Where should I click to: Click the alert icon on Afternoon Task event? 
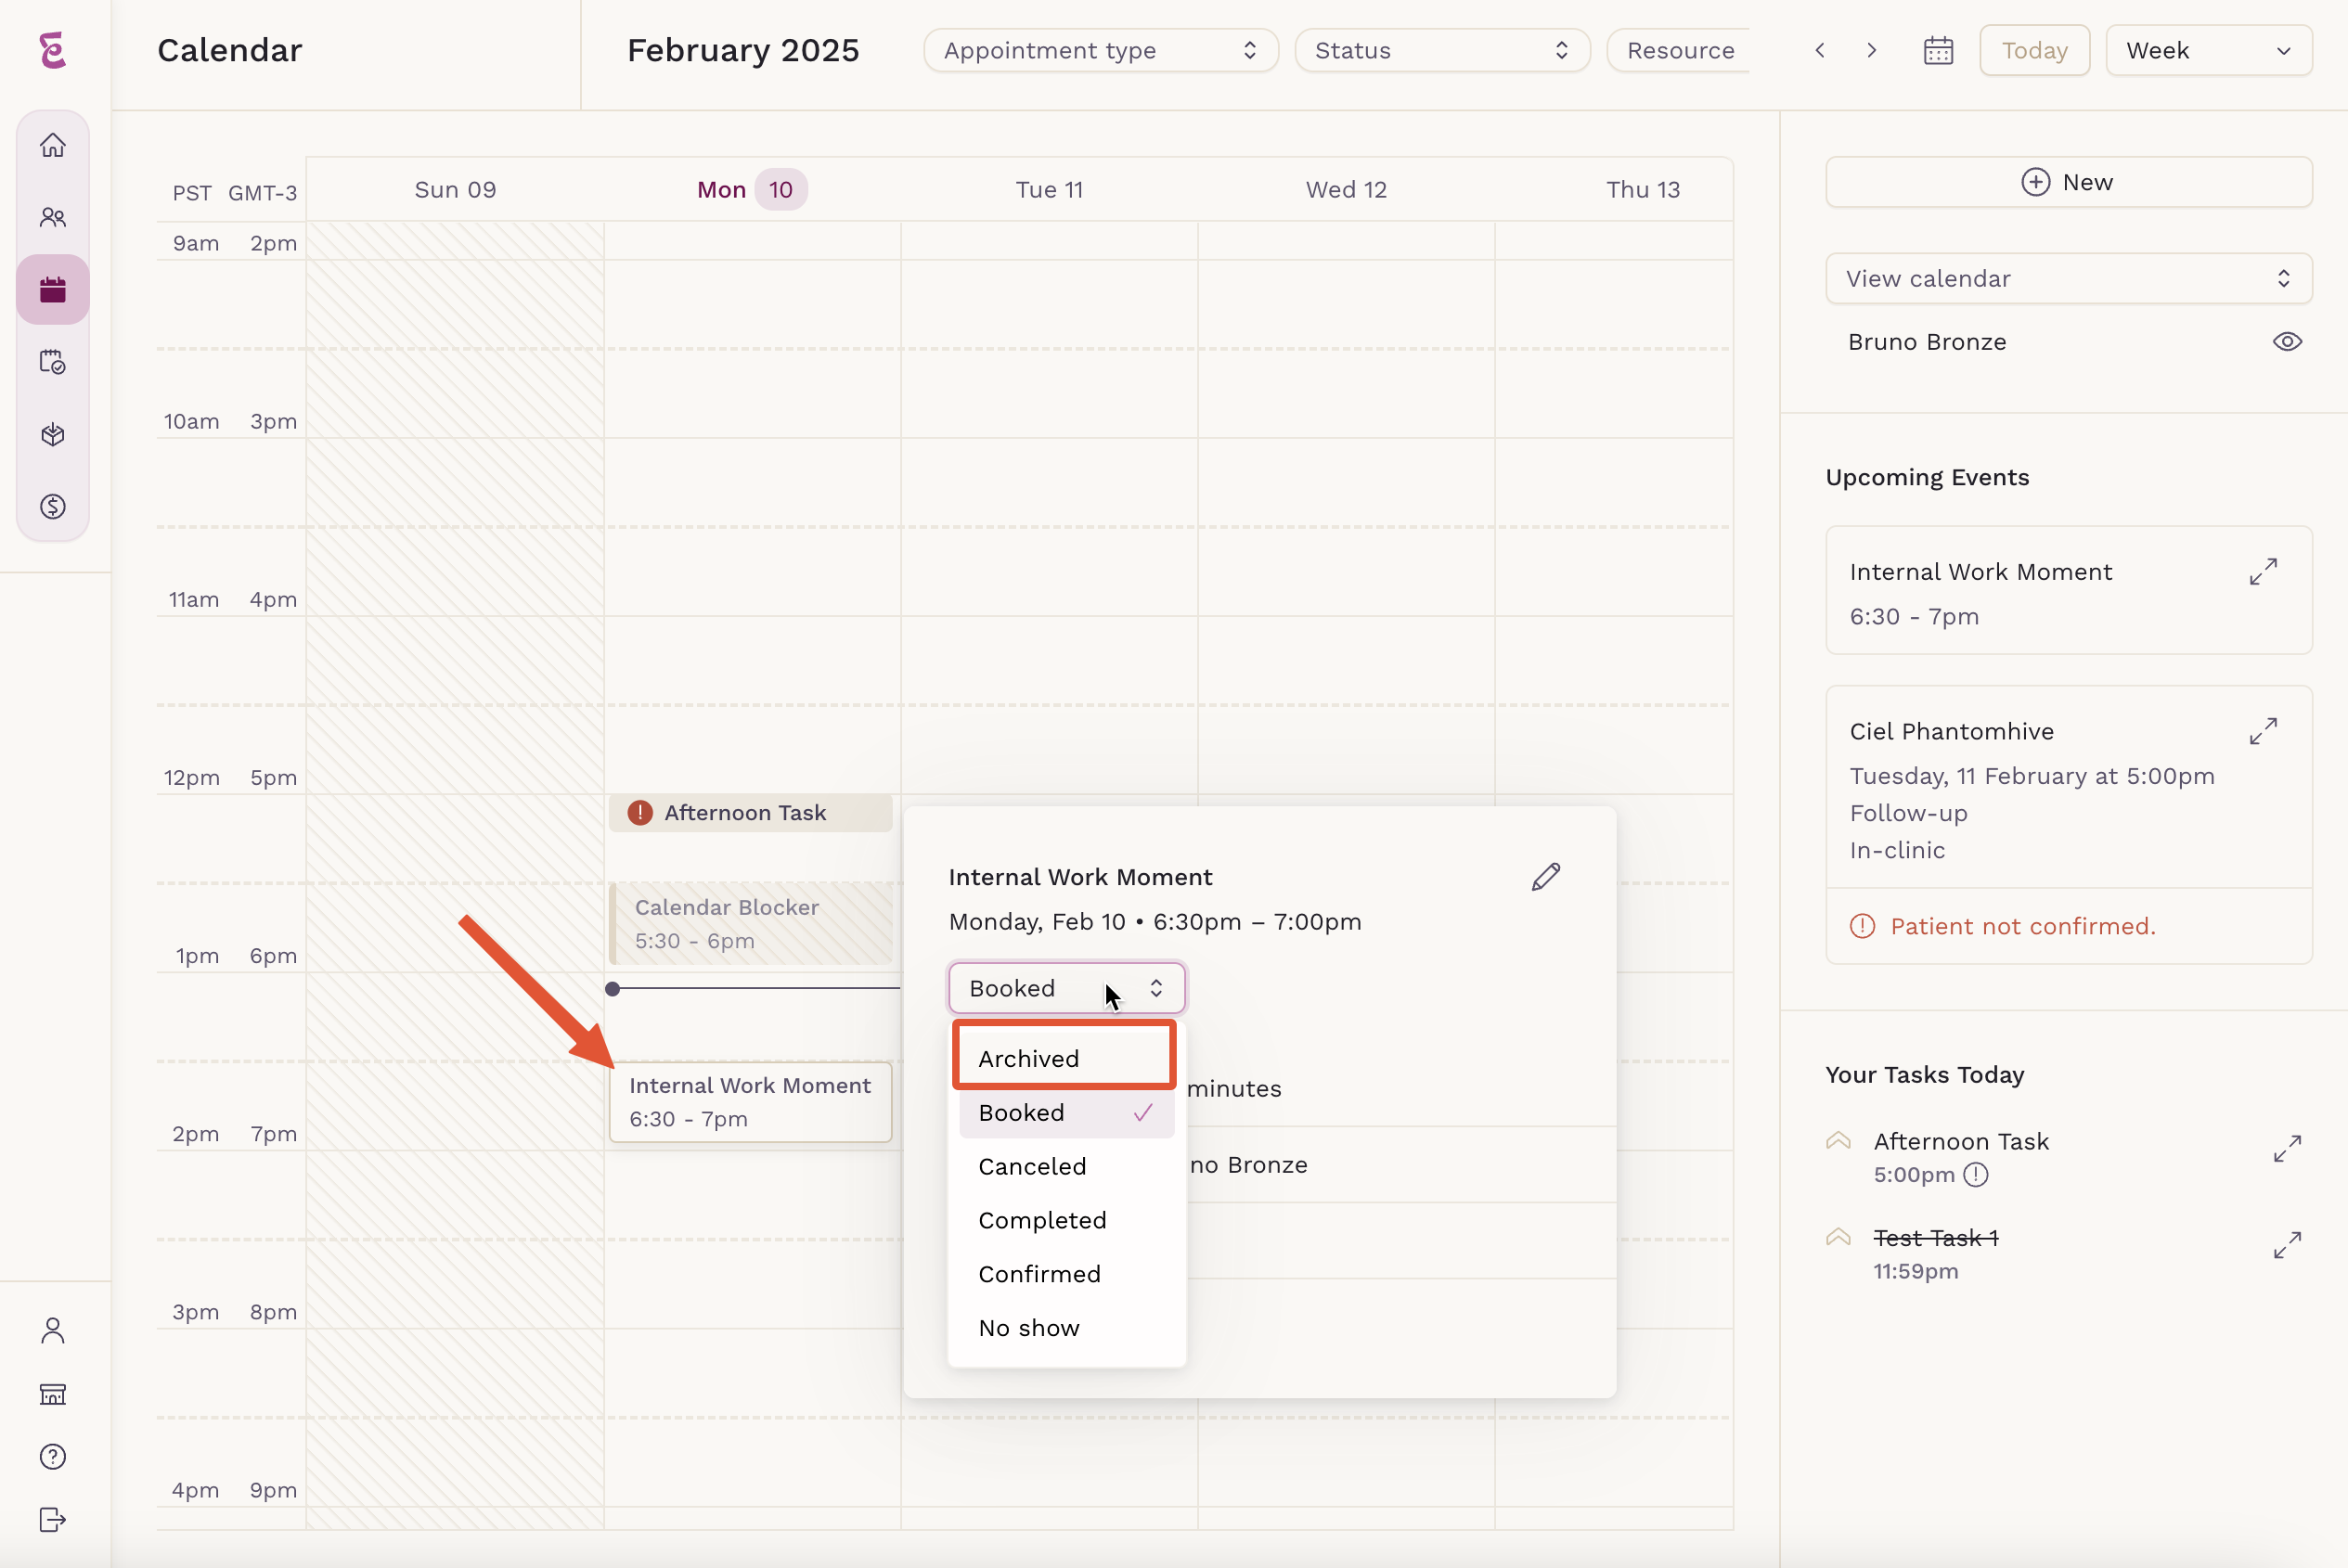(x=640, y=813)
